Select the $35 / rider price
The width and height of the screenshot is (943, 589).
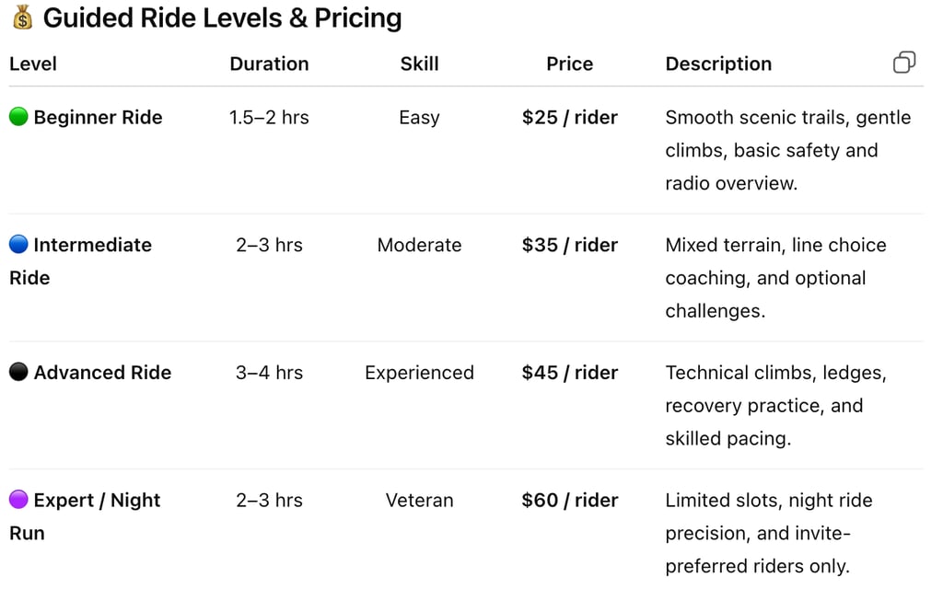[x=569, y=245]
